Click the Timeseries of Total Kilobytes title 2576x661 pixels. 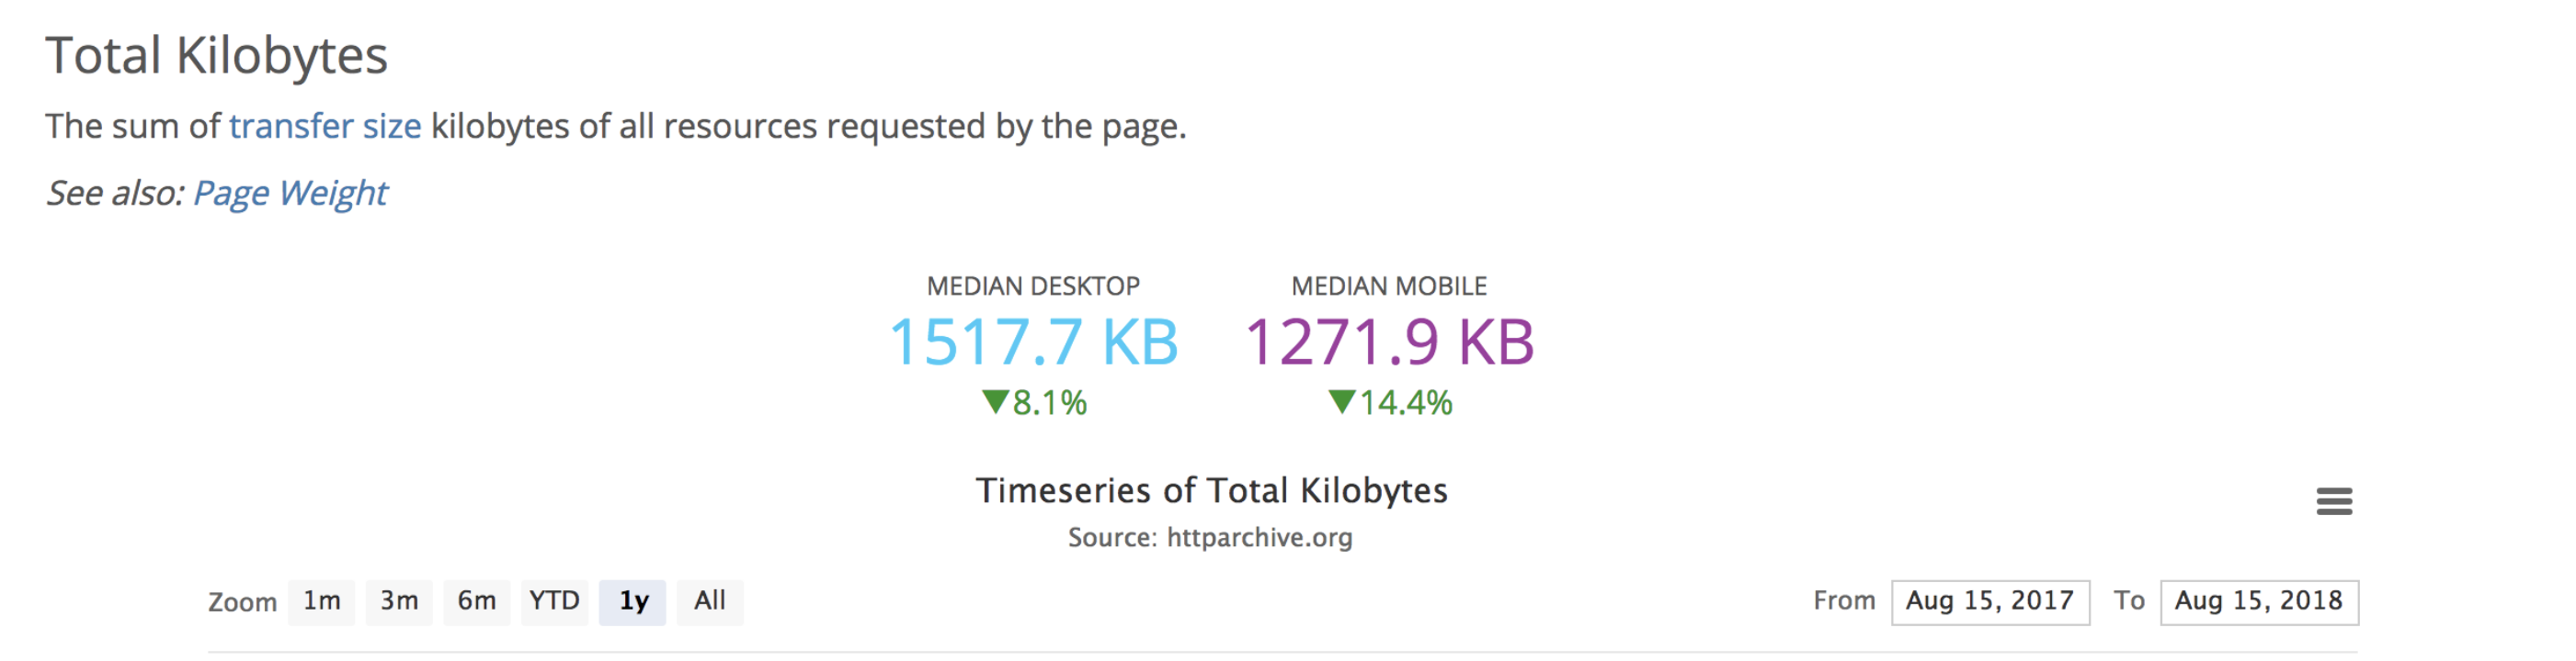pos(1211,490)
